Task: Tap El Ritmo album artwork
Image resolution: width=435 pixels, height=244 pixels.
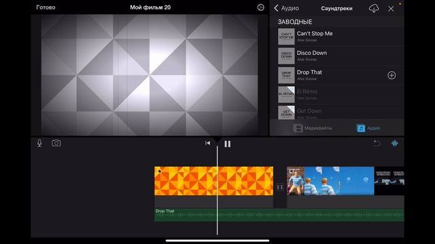Action: tap(286, 95)
